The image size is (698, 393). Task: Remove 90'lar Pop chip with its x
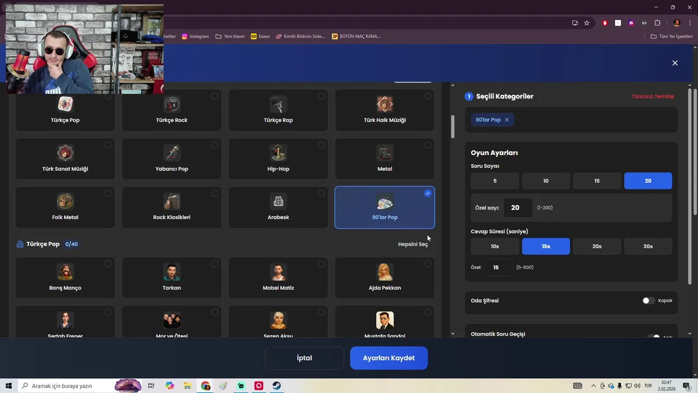(507, 120)
